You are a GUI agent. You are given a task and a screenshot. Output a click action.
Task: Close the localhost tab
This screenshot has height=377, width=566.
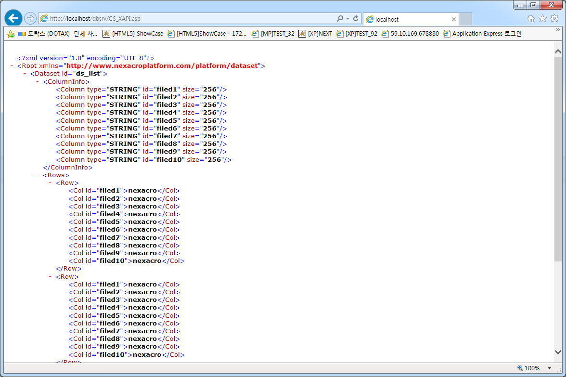pyautogui.click(x=454, y=19)
